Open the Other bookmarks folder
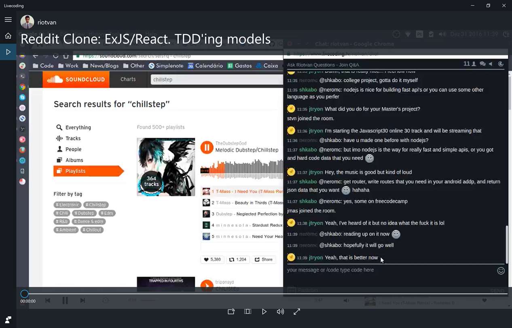Image resolution: width=512 pixels, height=328 pixels. point(134,66)
